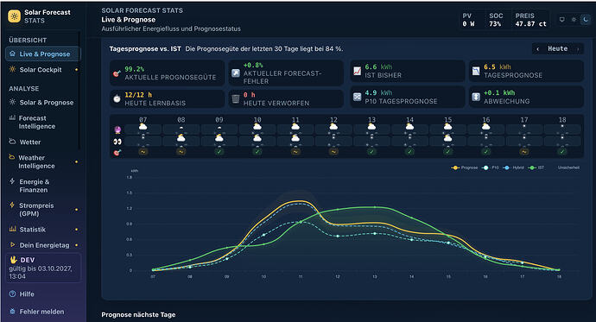This screenshot has width=596, height=322.
Task: Click the Abweichung arrows icon
Action: pyautogui.click(x=476, y=97)
